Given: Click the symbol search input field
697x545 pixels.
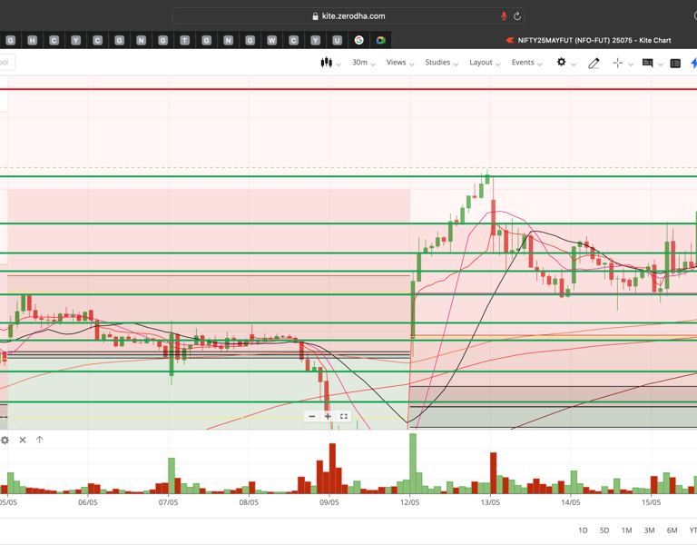Looking at the screenshot, I should click(7, 63).
